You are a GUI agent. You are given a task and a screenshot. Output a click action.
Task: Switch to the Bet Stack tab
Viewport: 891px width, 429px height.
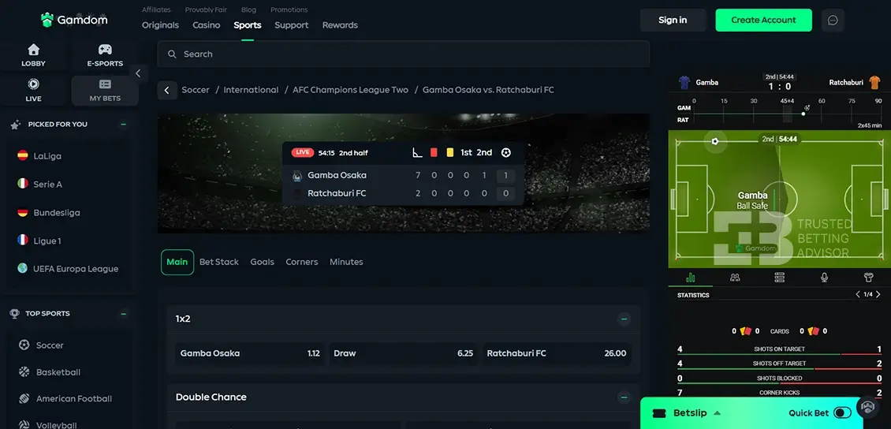coord(218,262)
